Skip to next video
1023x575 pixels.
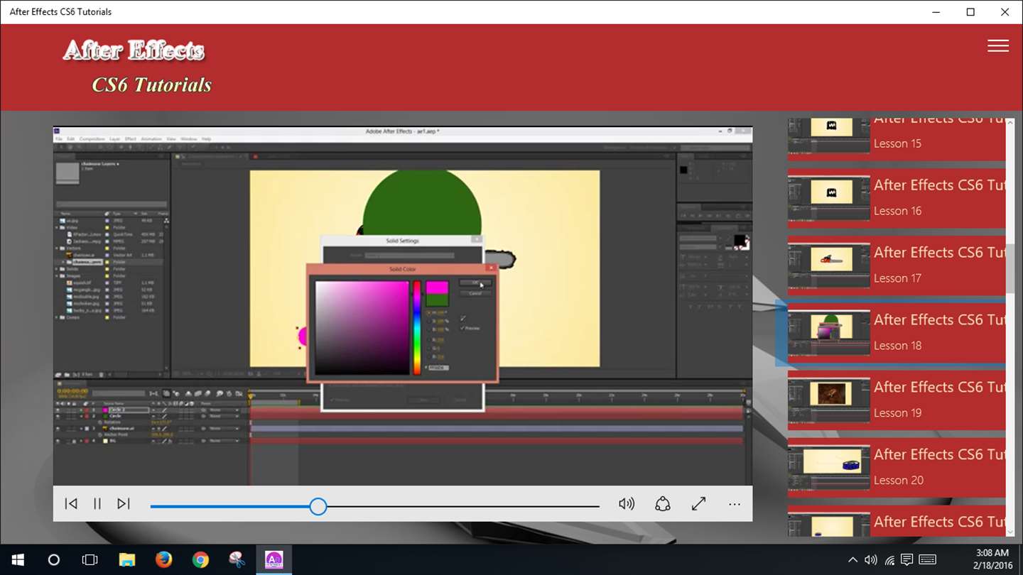coord(124,504)
